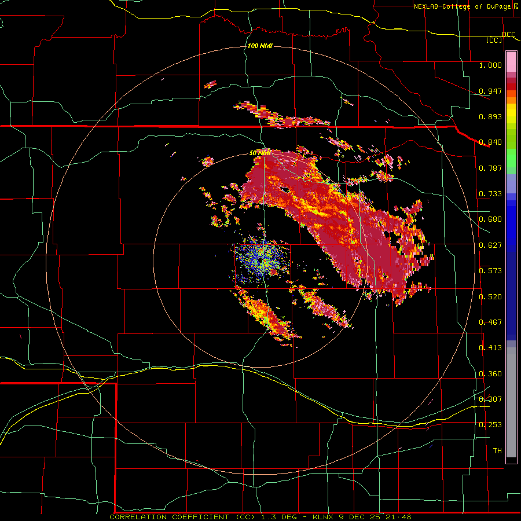Select the 0.627 legend value
Image resolution: width=521 pixels, height=521 pixels.
(x=490, y=245)
